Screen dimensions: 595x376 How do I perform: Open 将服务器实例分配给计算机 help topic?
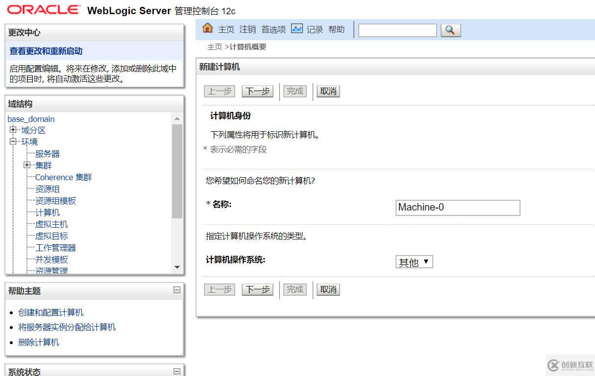pos(67,327)
